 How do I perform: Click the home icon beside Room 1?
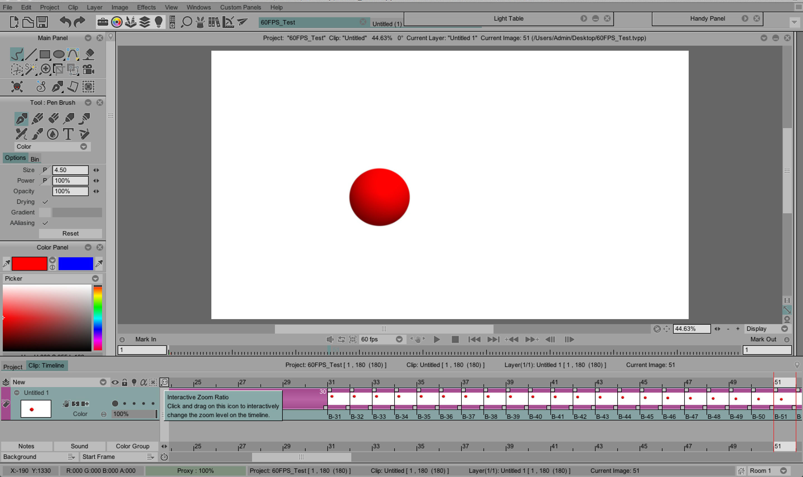[x=741, y=471]
